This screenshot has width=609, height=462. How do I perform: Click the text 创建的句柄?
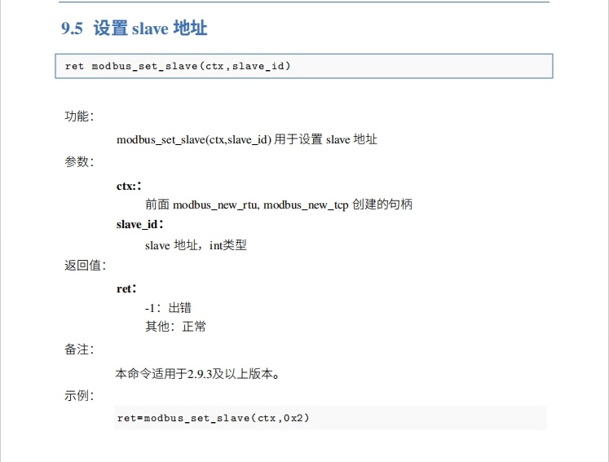click(x=382, y=205)
